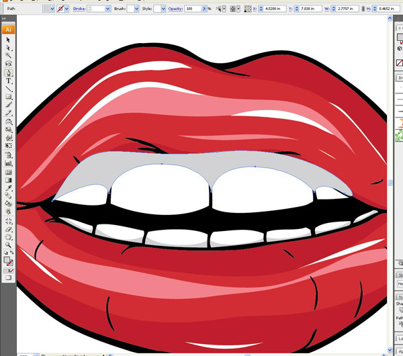
Task: Select the Selection (black arrow) tool
Action: click(9, 40)
